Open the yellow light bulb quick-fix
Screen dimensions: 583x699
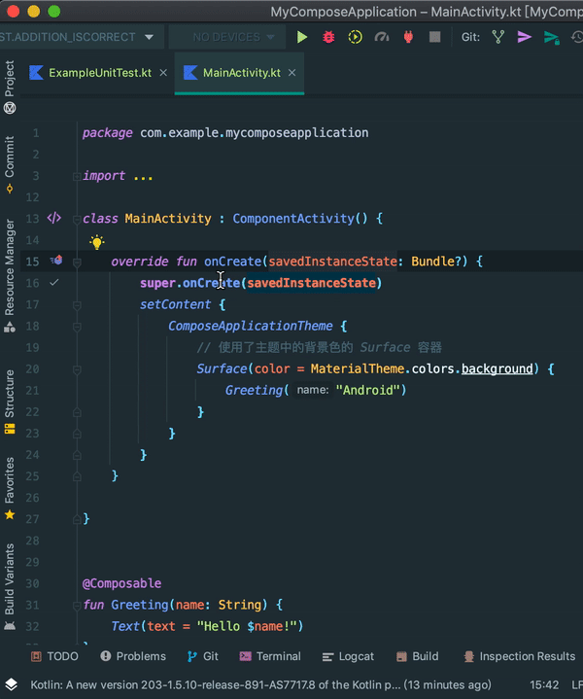tap(97, 242)
